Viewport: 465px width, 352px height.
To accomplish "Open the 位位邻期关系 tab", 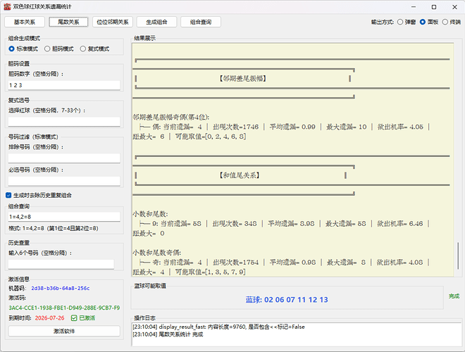I will [113, 22].
